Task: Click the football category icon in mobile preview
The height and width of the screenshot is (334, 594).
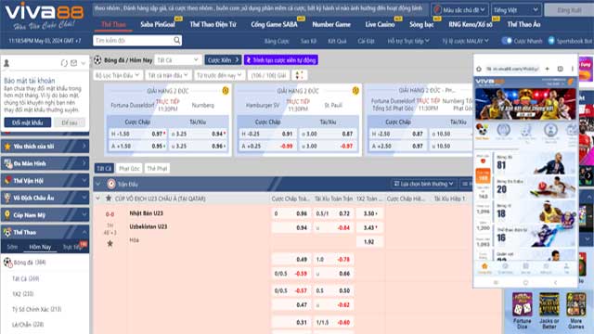Action: (483, 131)
